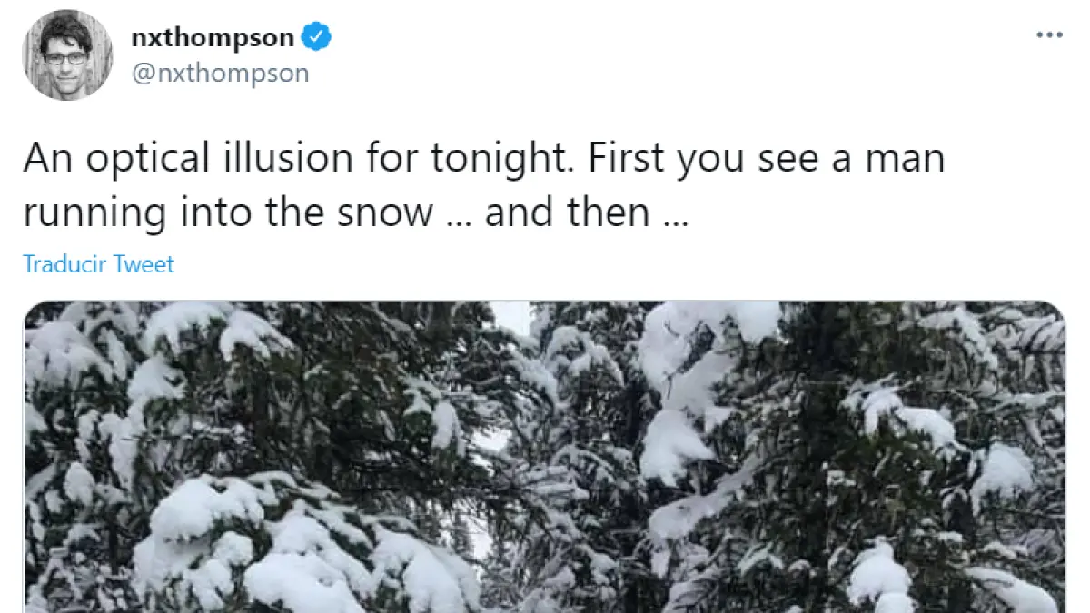
Task: Click the tweet line starting with 'running'
Action: 356,213
